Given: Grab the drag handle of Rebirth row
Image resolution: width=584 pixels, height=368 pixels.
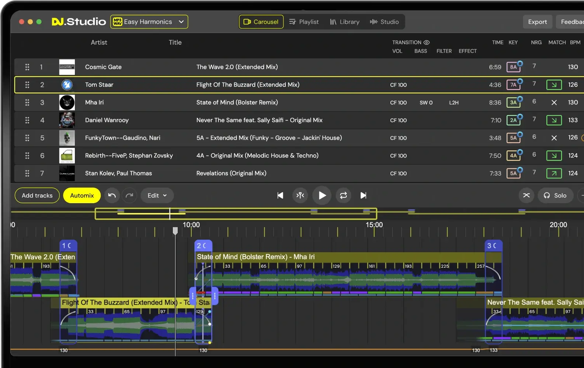Looking at the screenshot, I should (27, 155).
